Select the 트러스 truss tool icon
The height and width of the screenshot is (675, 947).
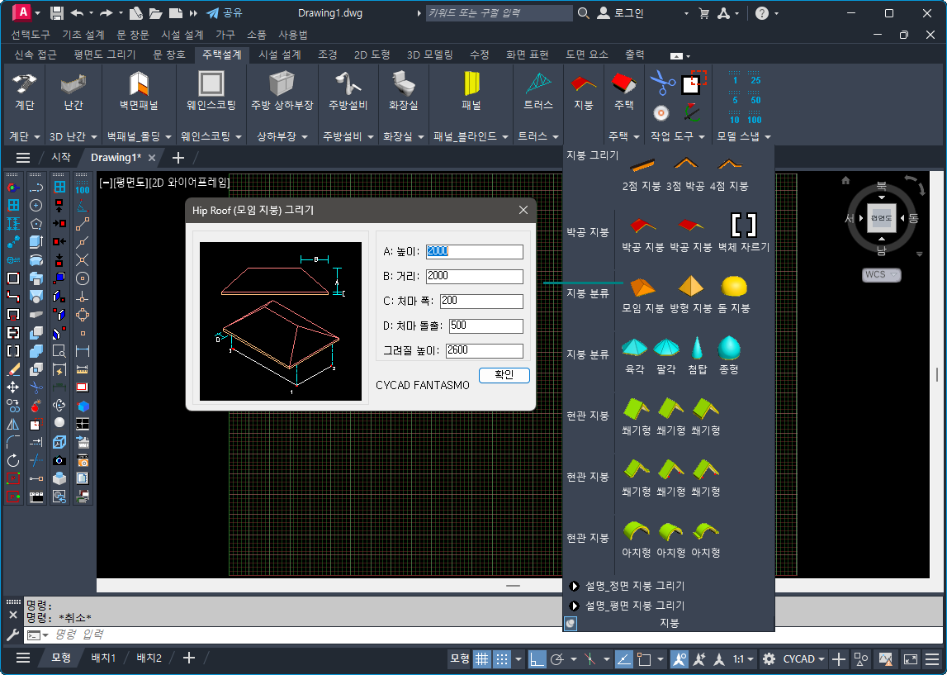538,90
